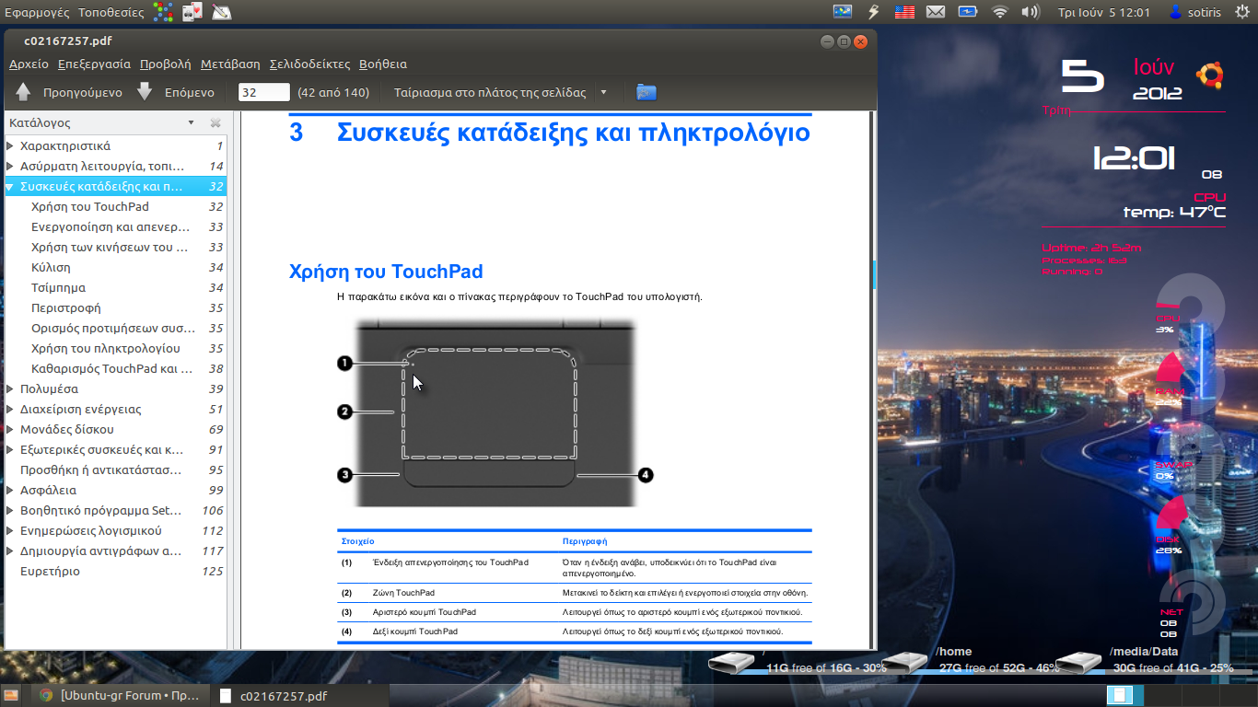
Task: Open the Σελιδοδείκτες menu
Action: coord(309,64)
